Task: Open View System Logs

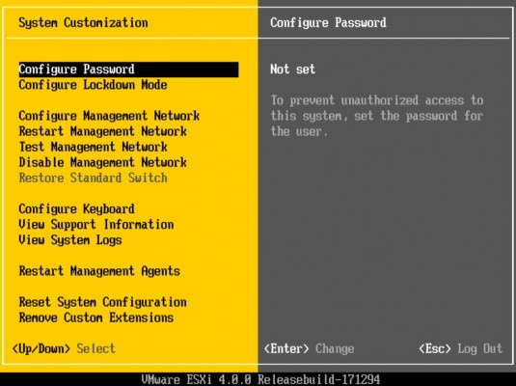Action: [70, 240]
